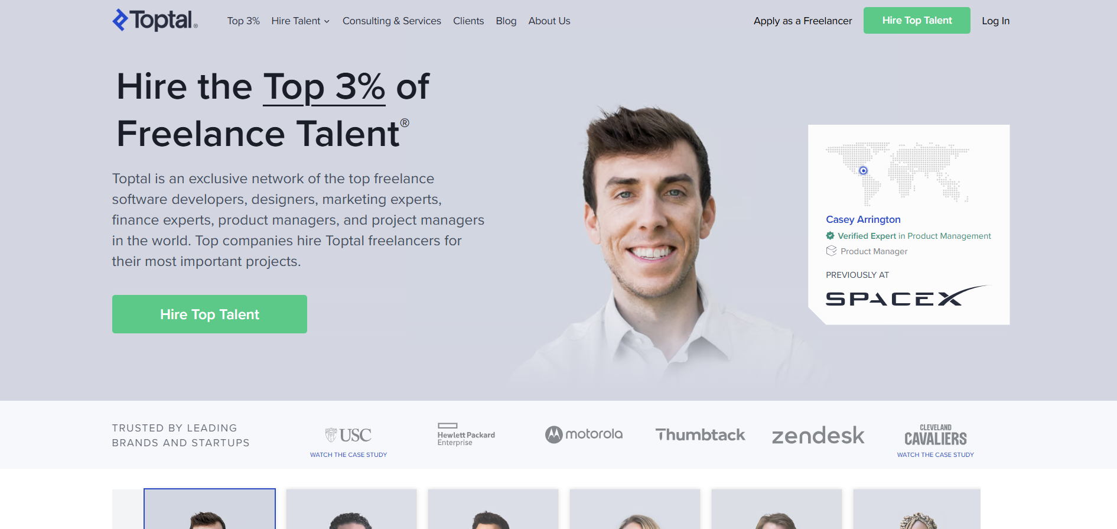Click the Hewlett Packard Enterprise logo

(x=466, y=434)
